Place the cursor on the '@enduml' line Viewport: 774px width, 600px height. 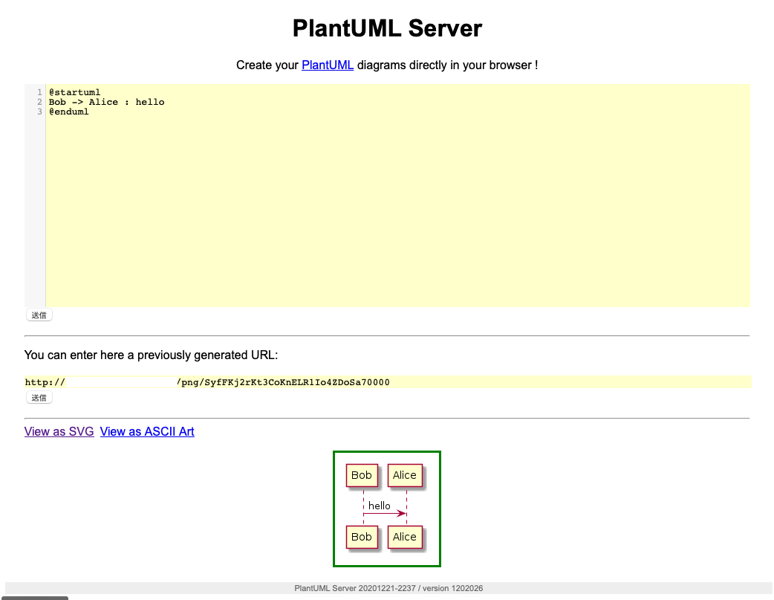click(x=68, y=112)
